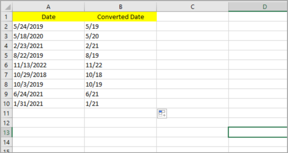
Task: Select cell containing 11/13/2022
Action: pyautogui.click(x=49, y=65)
